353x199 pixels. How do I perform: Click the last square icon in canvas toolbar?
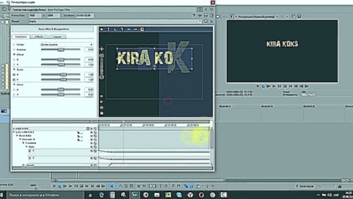point(142,29)
